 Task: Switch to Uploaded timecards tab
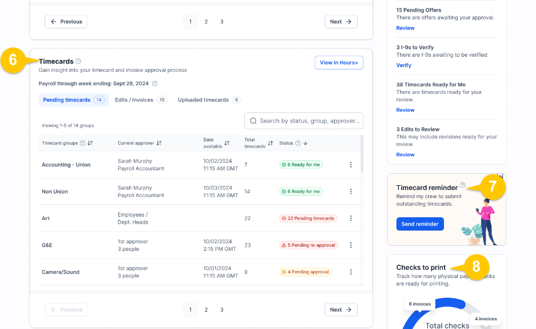(x=209, y=100)
